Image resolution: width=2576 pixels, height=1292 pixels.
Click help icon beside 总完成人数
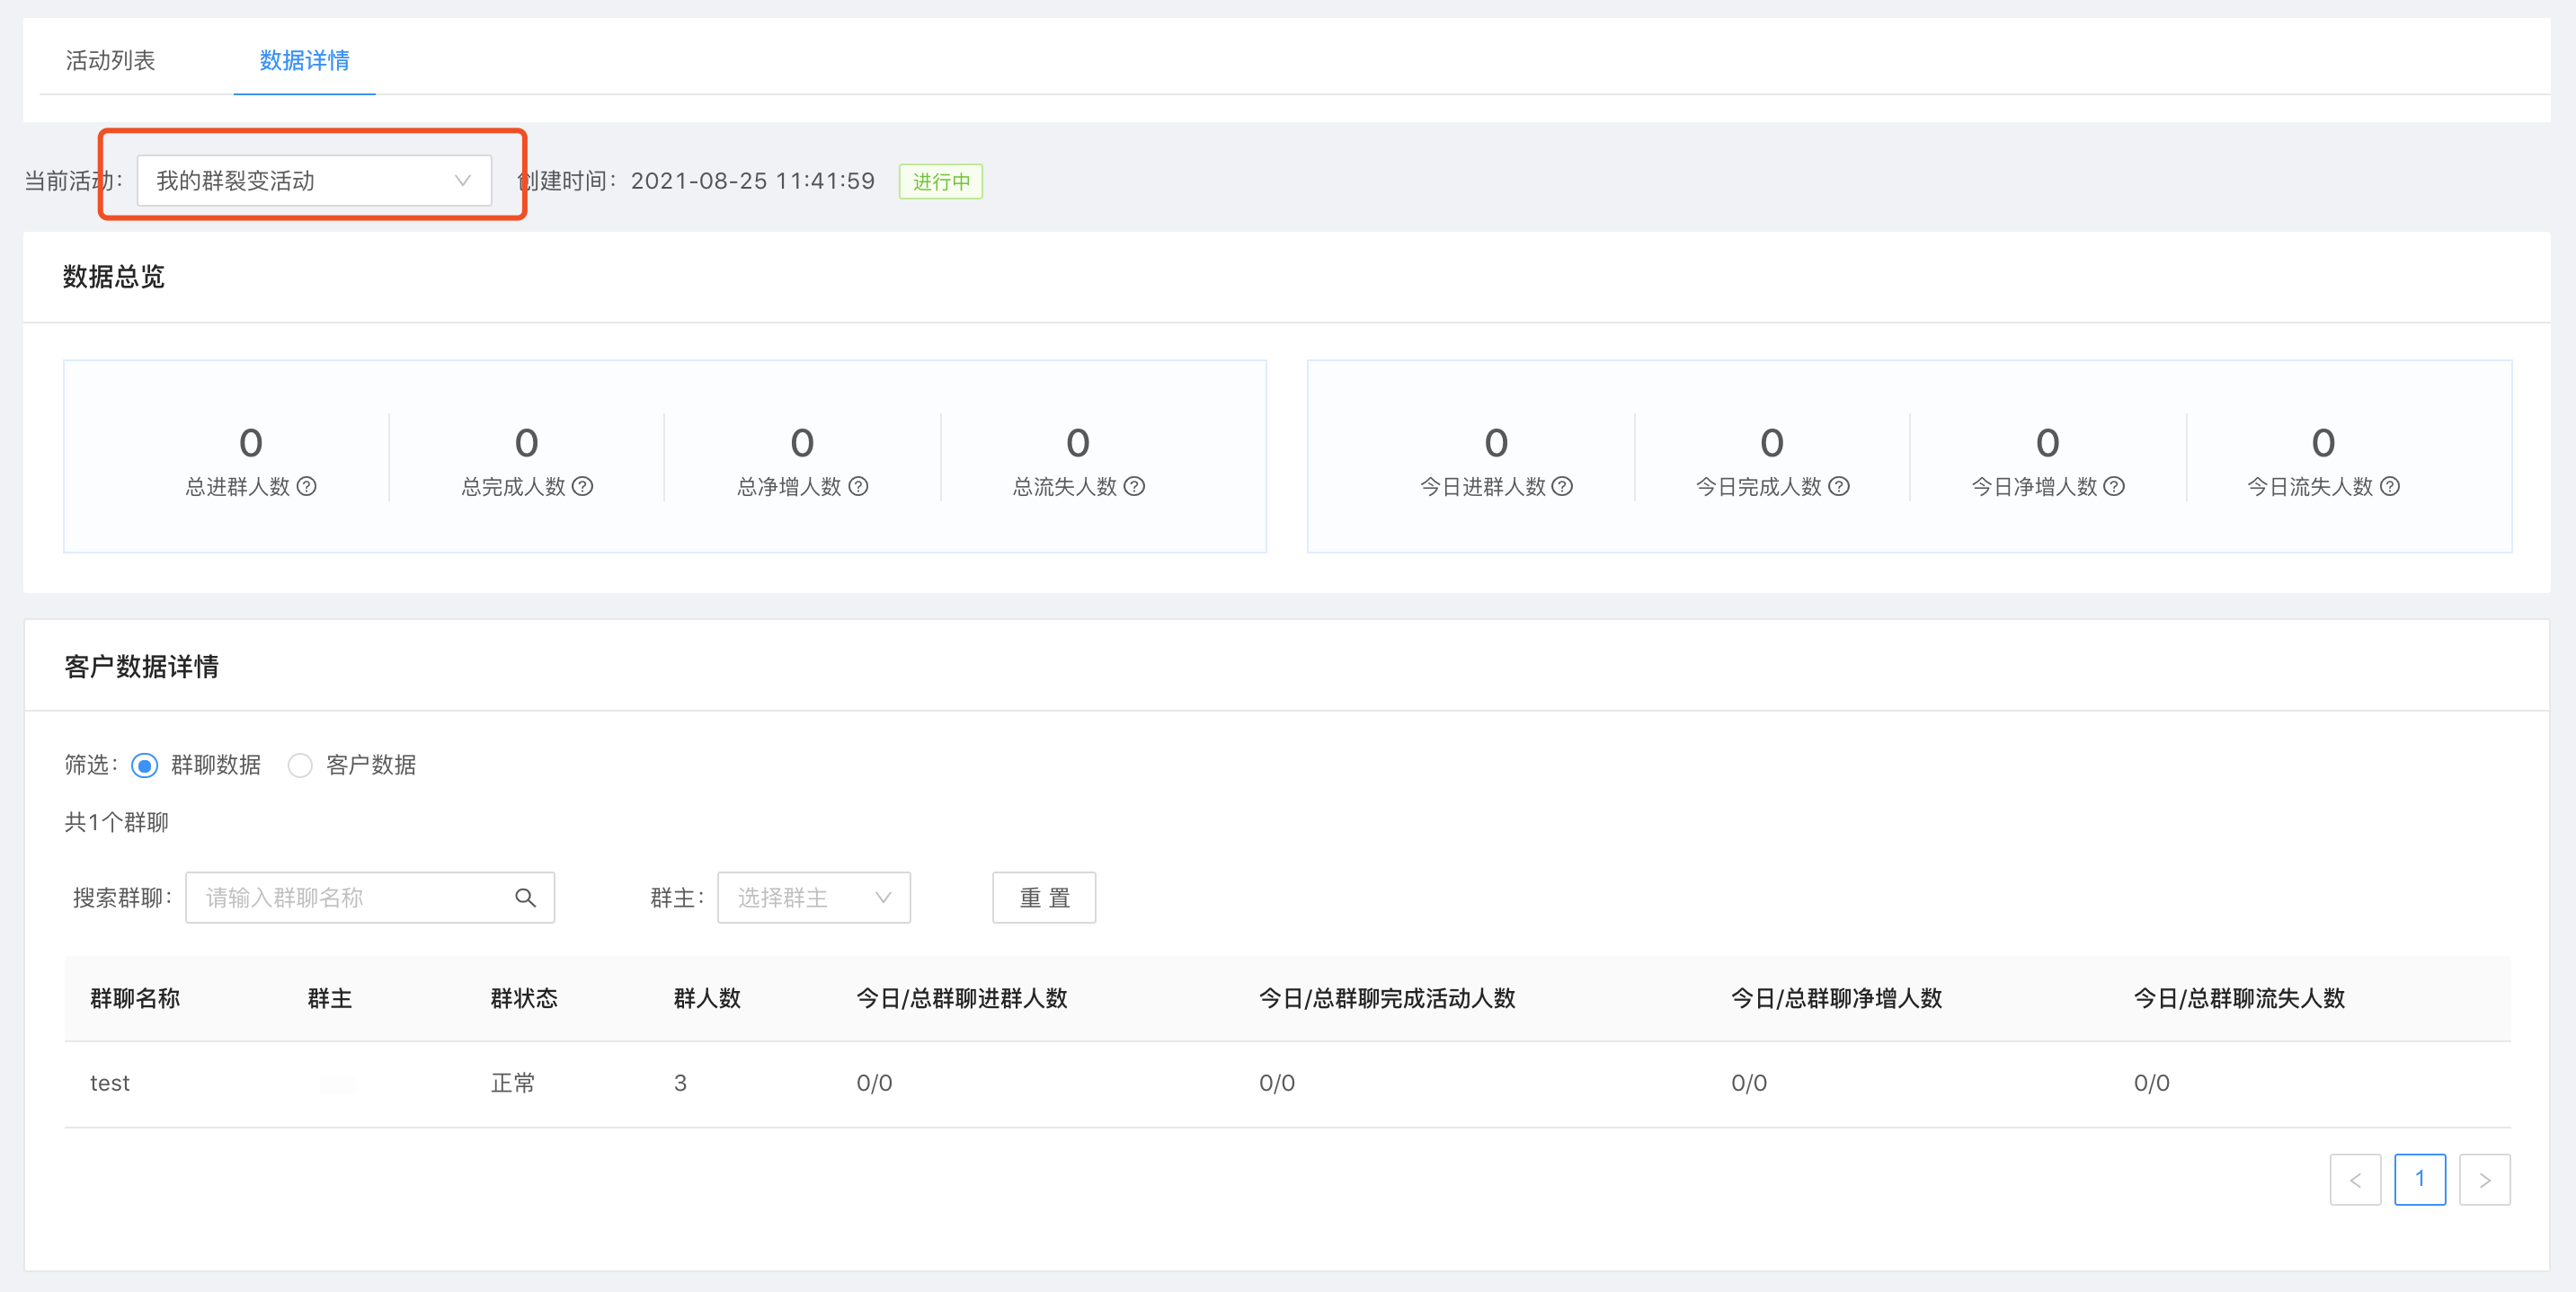(x=583, y=487)
